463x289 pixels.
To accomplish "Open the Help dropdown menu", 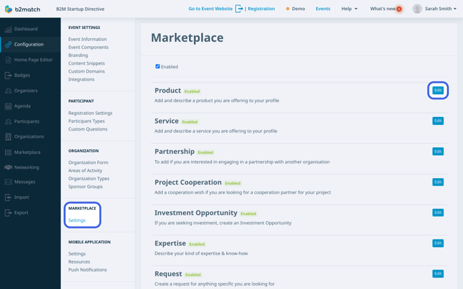I will click(349, 9).
